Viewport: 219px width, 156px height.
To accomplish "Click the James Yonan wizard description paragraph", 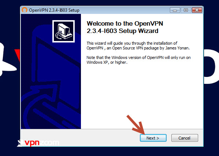I will pos(138,46).
